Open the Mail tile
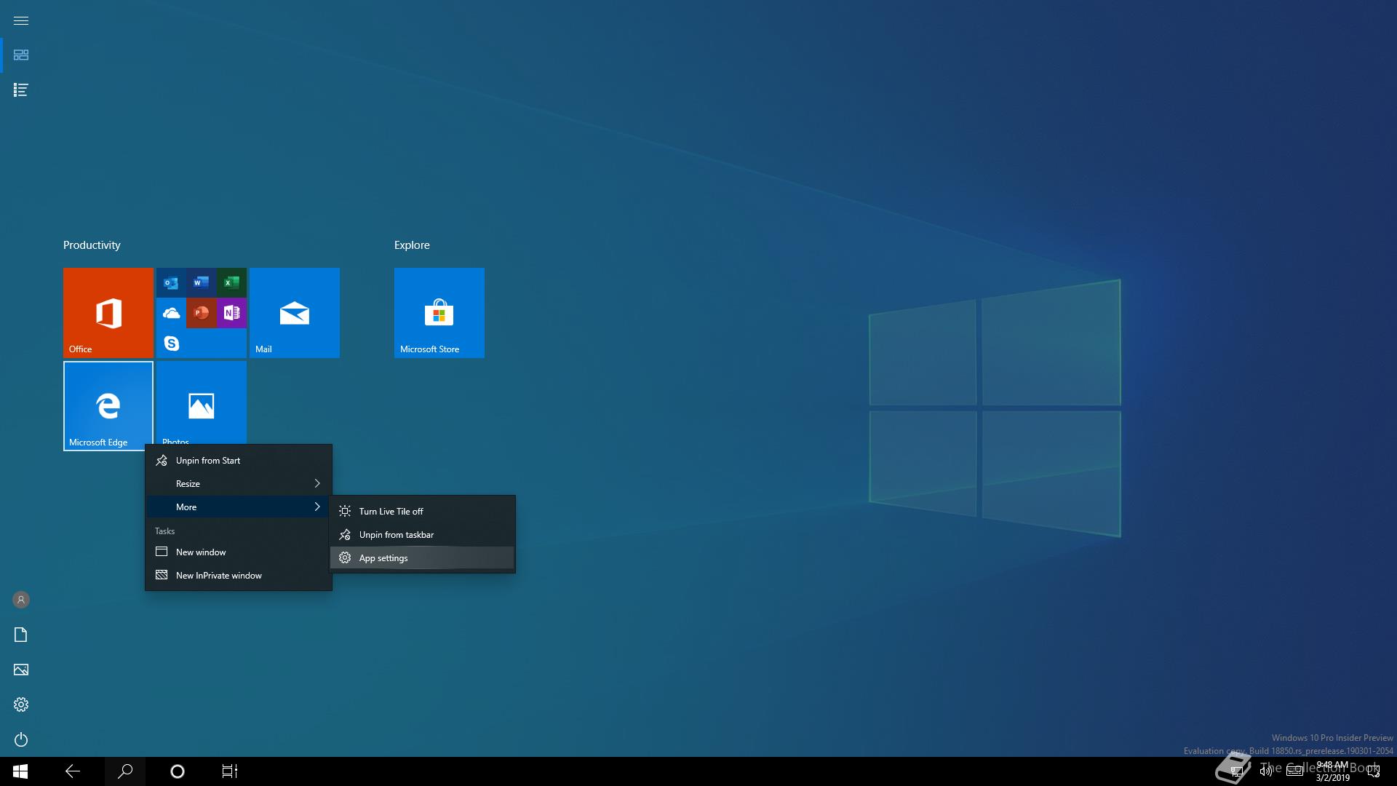The height and width of the screenshot is (786, 1397). [295, 313]
